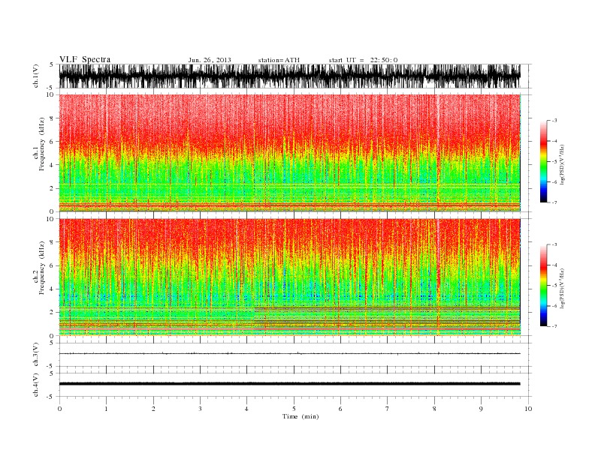
Task: Click the ch.2 spectrogram color scale bar
Action: click(x=544, y=286)
